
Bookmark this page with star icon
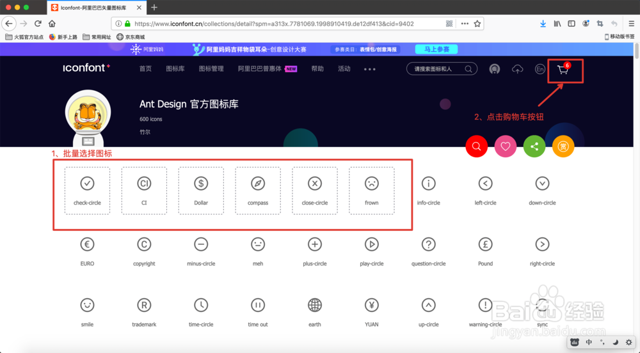pyautogui.click(x=477, y=24)
